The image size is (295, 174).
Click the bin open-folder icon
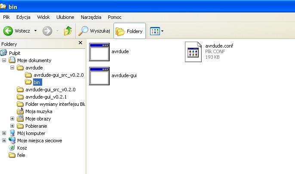28,82
